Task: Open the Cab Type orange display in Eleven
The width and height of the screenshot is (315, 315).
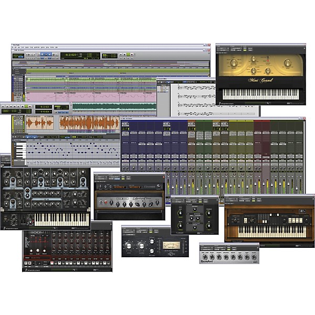Action: coord(135,187)
